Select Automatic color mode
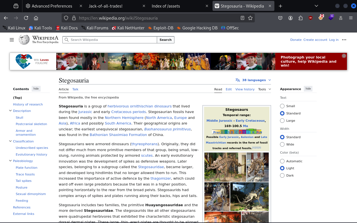Viewport: 357px width, 223px height. tap(282, 161)
